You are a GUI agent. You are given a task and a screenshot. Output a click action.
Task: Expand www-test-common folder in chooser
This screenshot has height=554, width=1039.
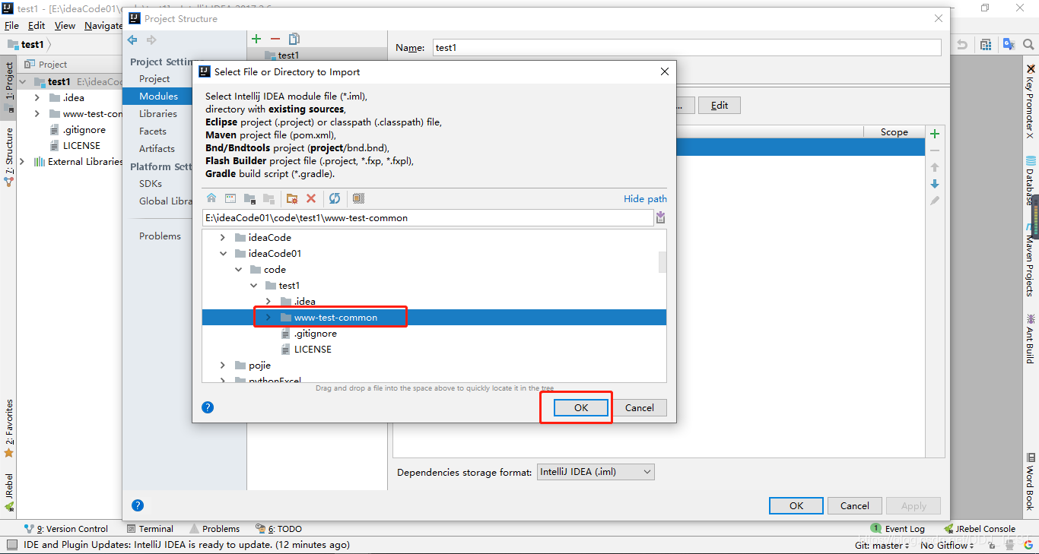pyautogui.click(x=268, y=318)
